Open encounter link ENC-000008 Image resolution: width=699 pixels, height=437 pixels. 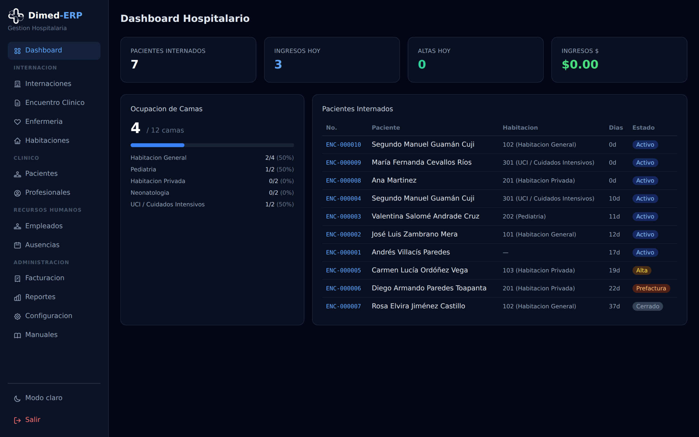343,181
